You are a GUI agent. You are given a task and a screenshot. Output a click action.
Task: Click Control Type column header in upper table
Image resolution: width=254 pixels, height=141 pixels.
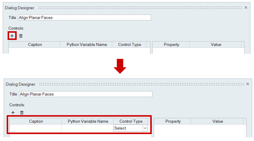point(129,45)
